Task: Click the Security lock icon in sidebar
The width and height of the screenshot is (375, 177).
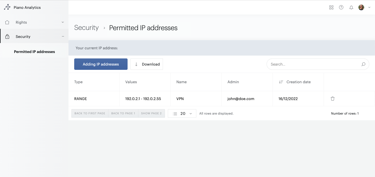Action: pyautogui.click(x=7, y=37)
